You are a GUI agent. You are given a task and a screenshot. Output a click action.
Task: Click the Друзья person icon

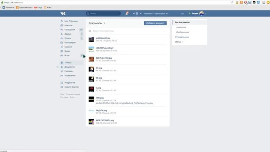[x=62, y=34]
